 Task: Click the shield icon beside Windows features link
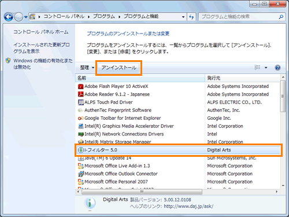[8, 61]
